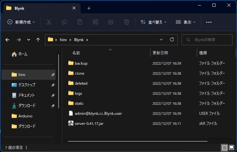
Task: Close the Blynk tab
Action: click(74, 8)
